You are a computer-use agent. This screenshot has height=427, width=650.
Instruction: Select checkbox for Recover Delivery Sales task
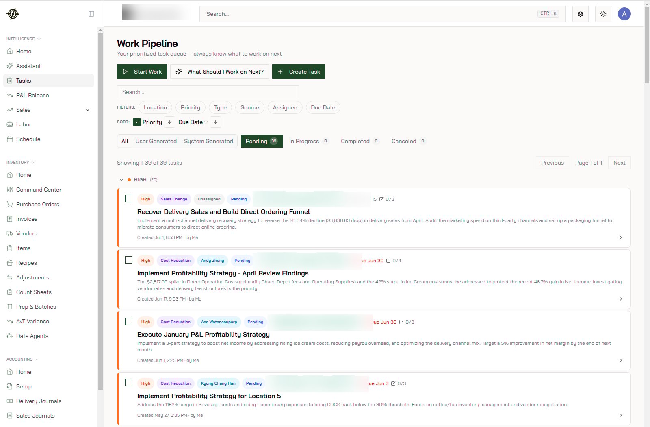(129, 198)
